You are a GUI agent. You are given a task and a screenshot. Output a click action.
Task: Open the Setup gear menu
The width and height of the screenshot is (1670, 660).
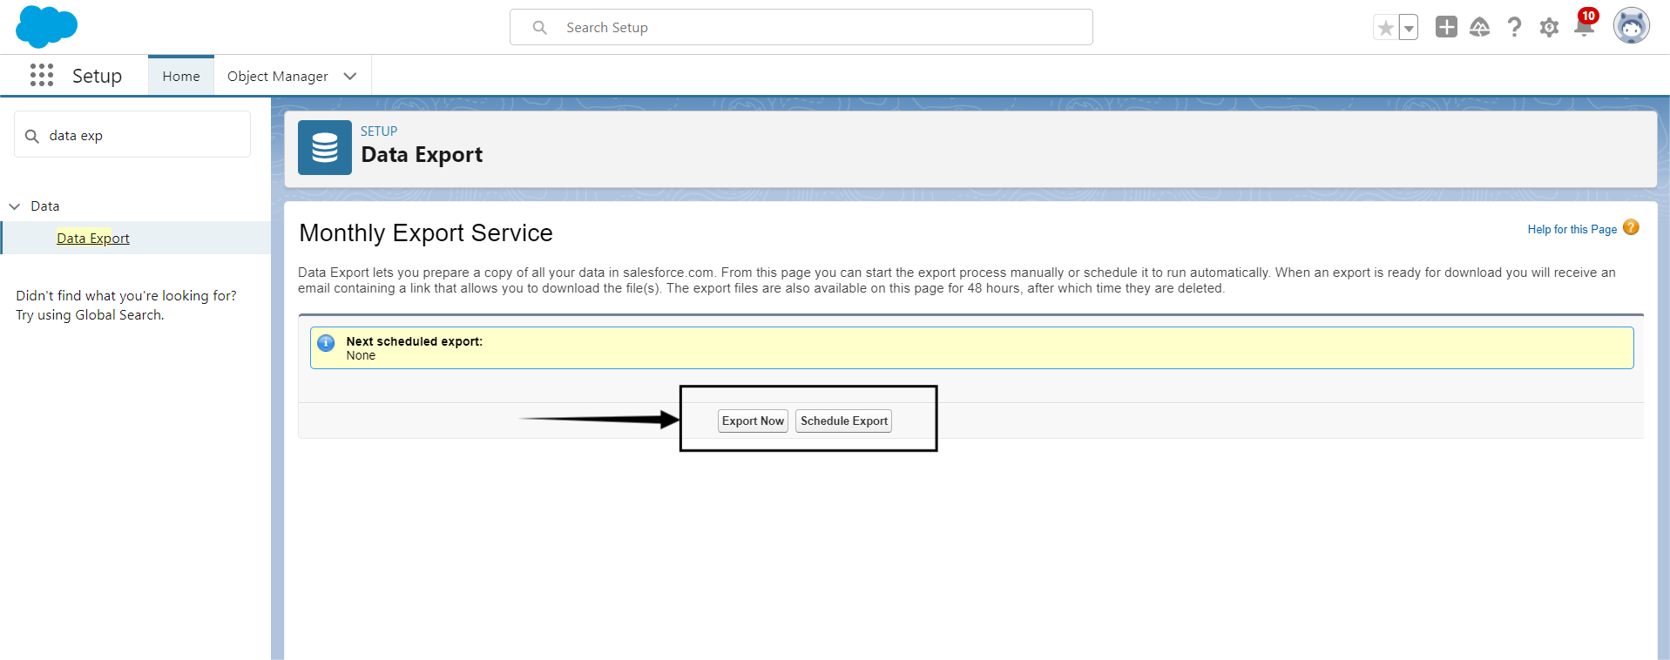[1549, 28]
